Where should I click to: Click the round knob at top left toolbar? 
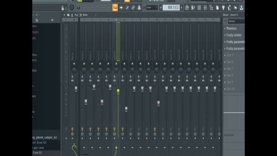coord(72,7)
